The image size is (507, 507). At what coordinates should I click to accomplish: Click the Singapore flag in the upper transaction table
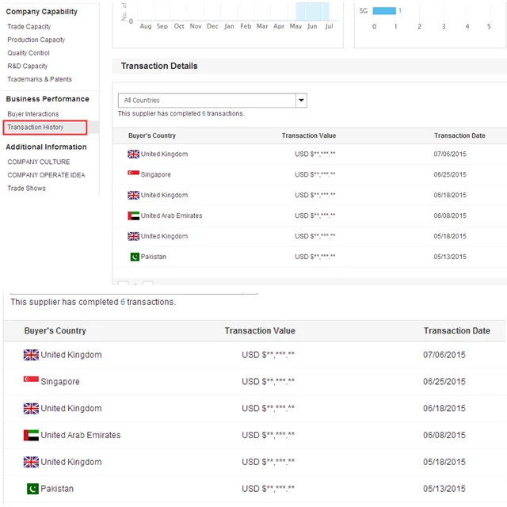(x=133, y=174)
